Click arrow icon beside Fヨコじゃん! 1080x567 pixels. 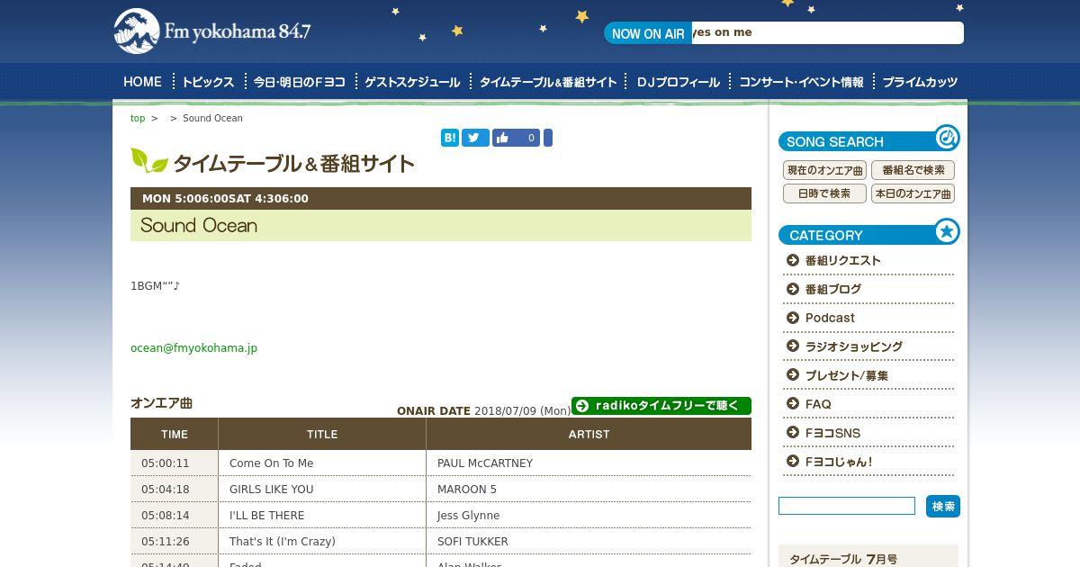click(793, 462)
